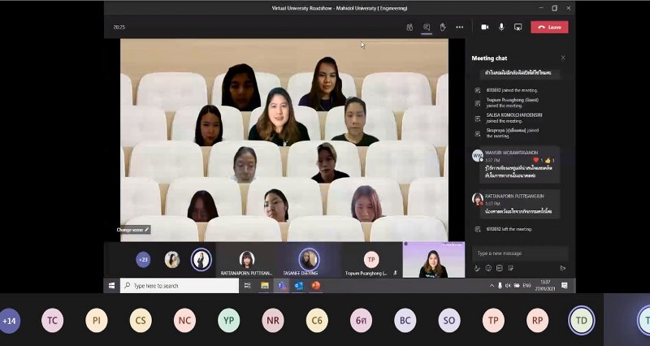
Task: Select the Tapum Puanghong participant tile
Action: point(371,260)
